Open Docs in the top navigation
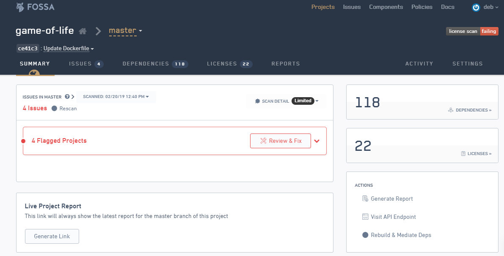 (448, 7)
